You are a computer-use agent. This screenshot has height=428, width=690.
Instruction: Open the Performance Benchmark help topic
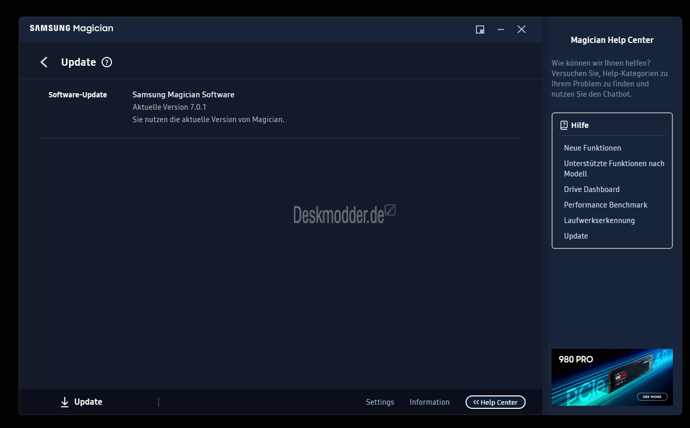coord(605,205)
